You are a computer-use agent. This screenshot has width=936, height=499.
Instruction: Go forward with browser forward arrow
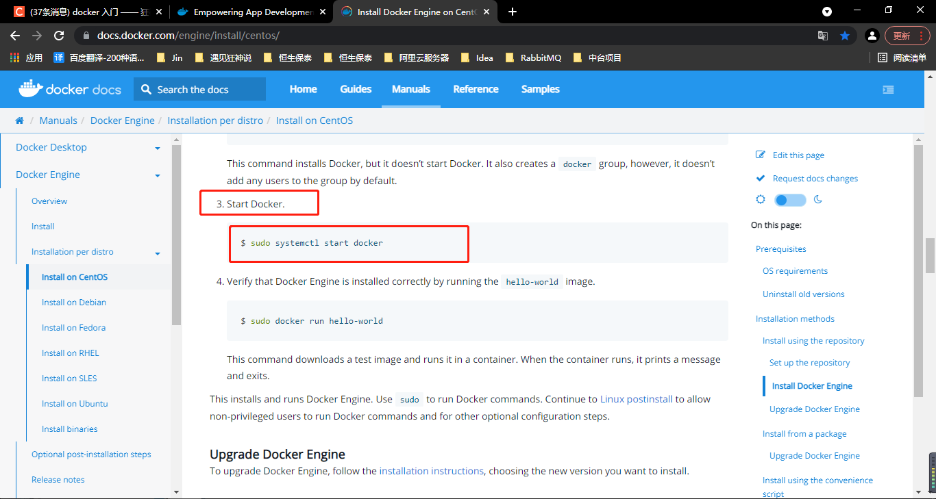tap(37, 36)
